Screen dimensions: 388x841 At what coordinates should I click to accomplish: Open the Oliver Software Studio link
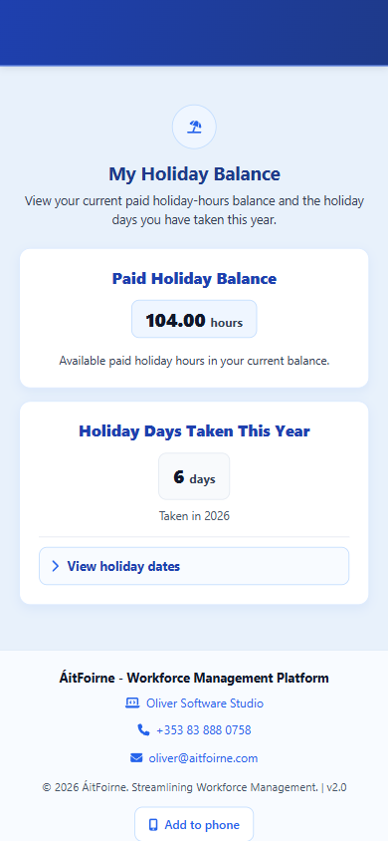(205, 703)
